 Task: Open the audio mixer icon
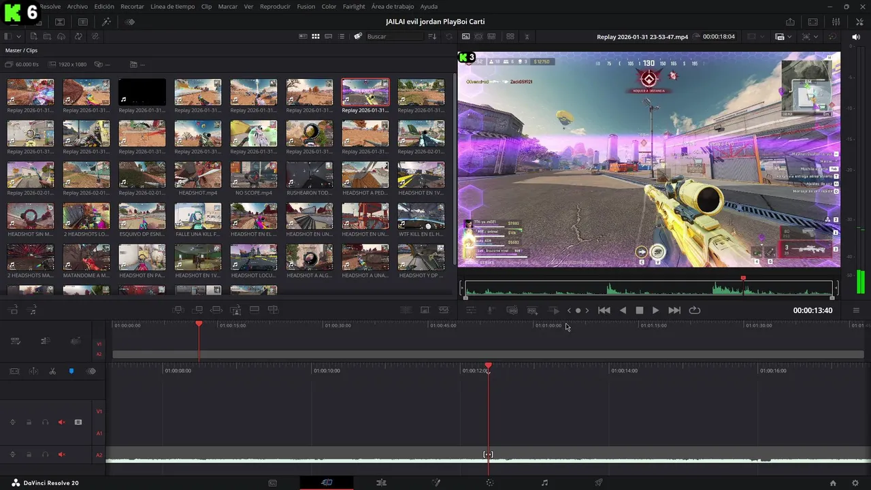coord(836,22)
